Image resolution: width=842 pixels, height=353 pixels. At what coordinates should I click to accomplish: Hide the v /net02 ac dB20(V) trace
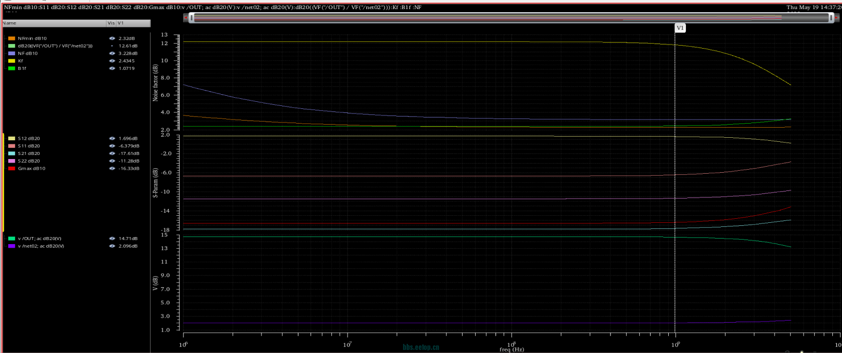click(x=112, y=246)
